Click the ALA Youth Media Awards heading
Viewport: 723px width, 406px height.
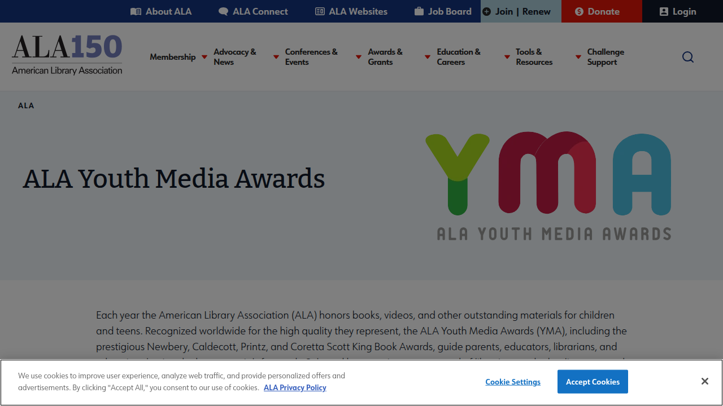(x=174, y=179)
